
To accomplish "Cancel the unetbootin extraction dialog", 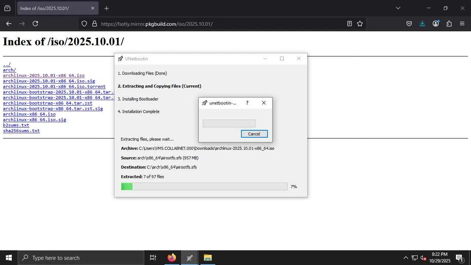I will tap(254, 134).
